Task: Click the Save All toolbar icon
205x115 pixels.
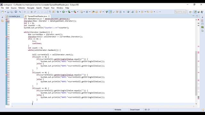Action: (12, 12)
